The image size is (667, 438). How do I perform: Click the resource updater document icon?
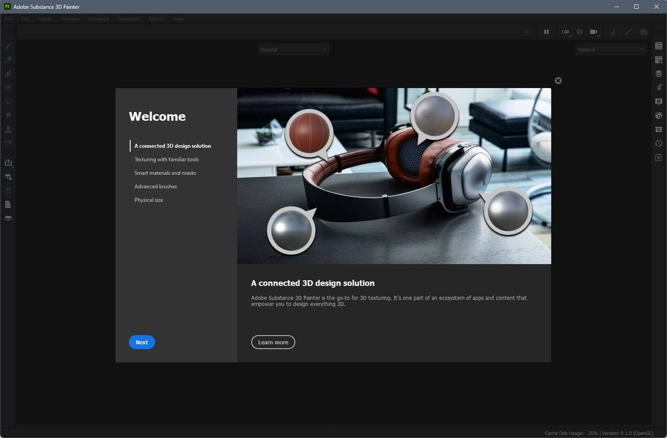coord(8,204)
